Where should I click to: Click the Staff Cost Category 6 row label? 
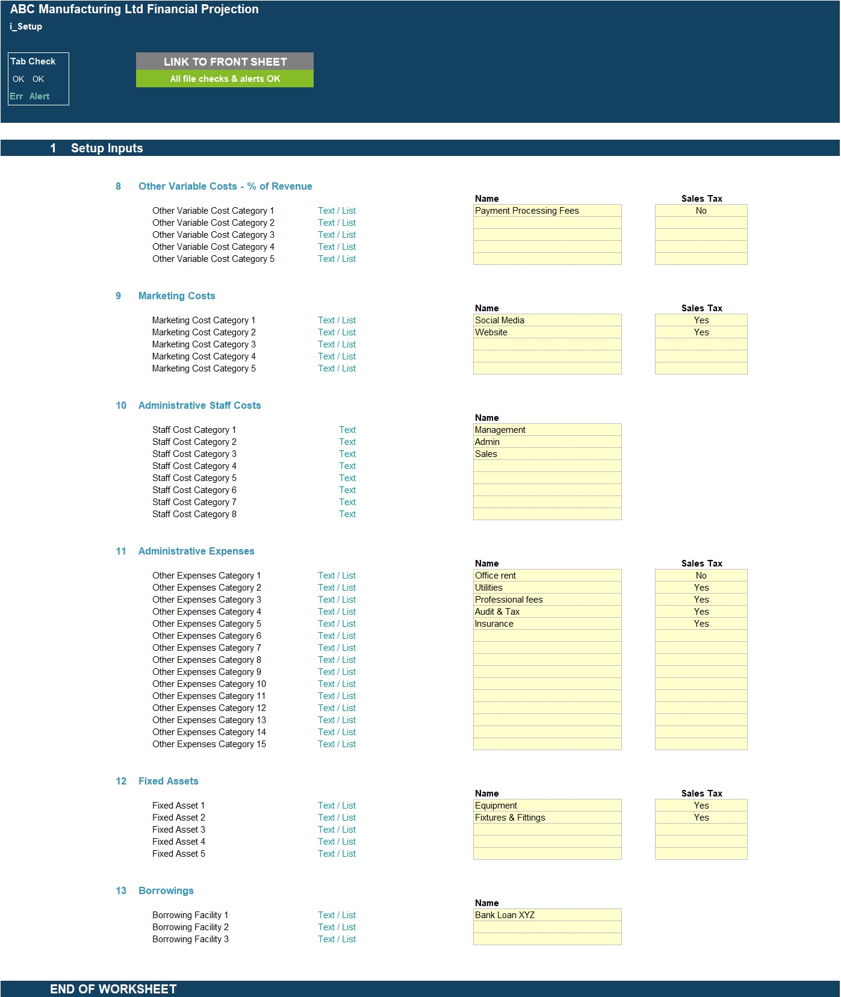[x=194, y=490]
